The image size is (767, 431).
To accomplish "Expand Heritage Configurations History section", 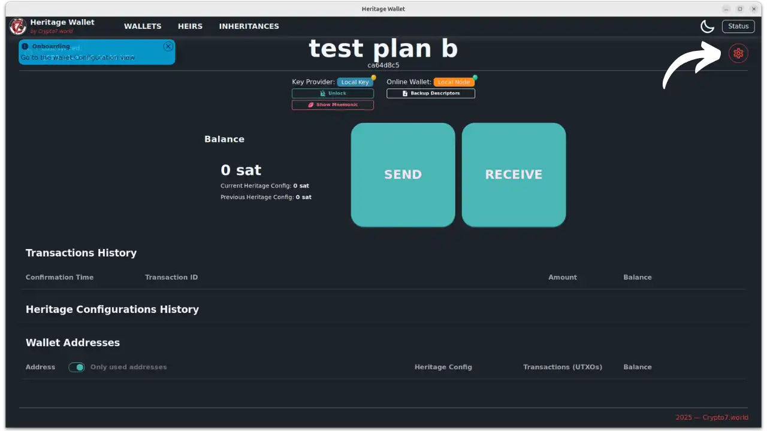I will pyautogui.click(x=112, y=309).
